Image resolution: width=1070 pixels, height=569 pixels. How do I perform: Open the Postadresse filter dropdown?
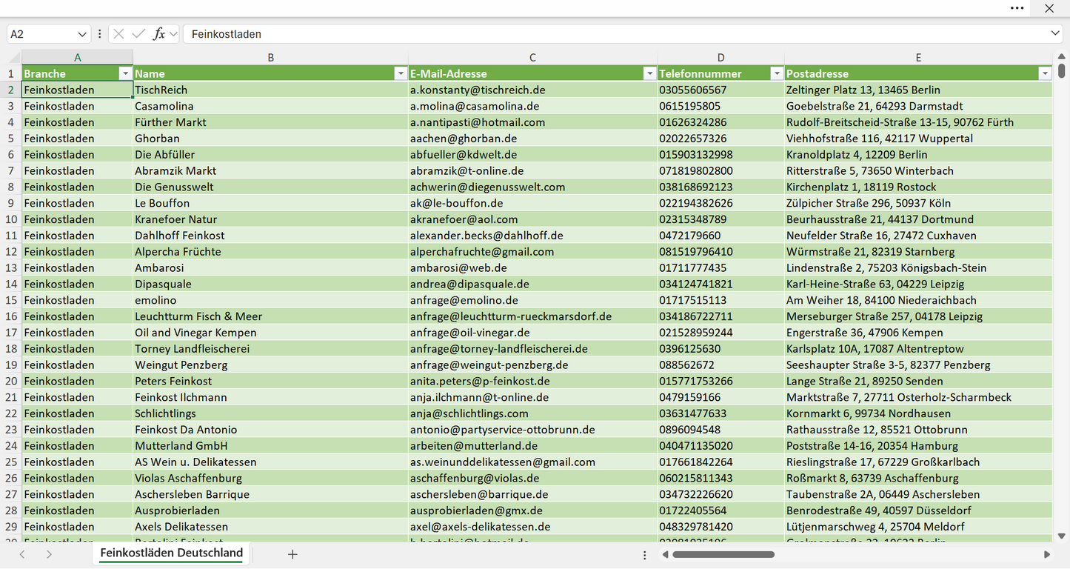(x=1045, y=73)
